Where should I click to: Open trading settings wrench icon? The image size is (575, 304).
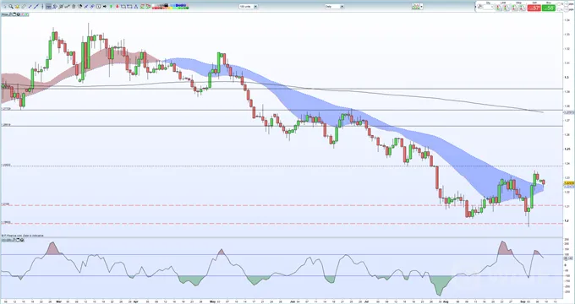pos(479,7)
